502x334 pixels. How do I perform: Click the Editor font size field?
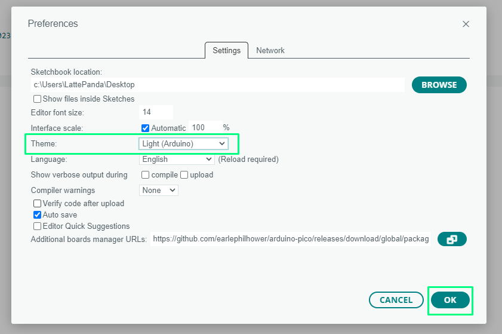tap(156, 112)
